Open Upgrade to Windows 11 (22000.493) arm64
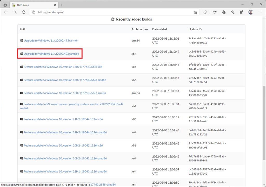This screenshot has height=187, width=266. (x=51, y=41)
